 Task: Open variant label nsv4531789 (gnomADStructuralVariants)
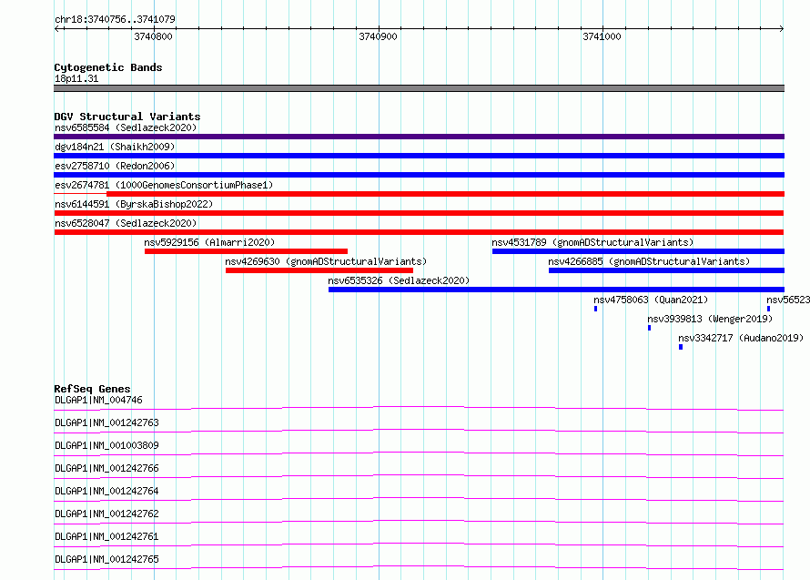click(x=592, y=242)
